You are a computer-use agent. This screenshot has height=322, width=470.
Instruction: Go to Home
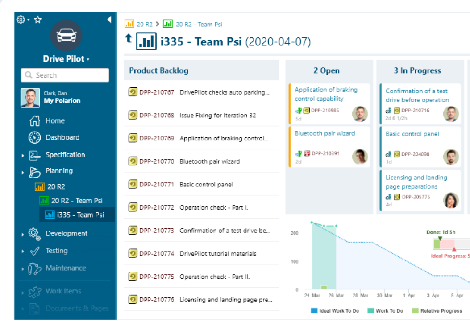55,121
